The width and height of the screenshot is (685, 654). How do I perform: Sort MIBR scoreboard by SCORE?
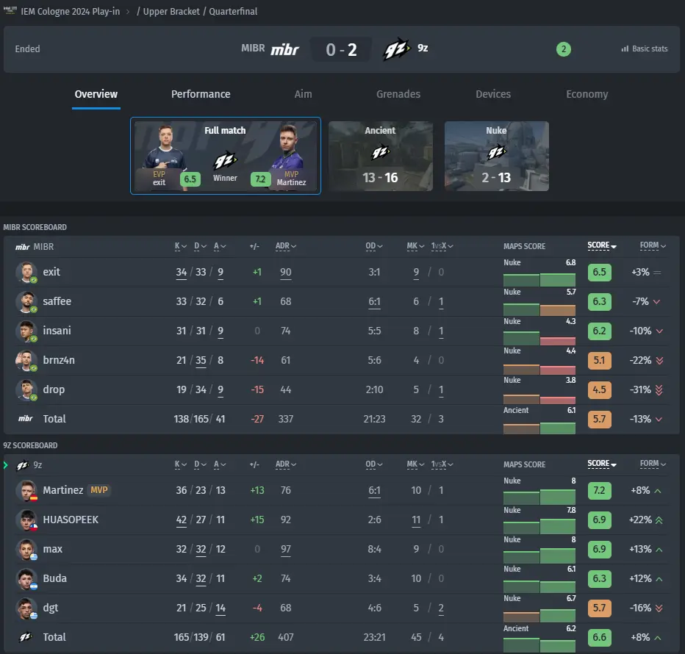[601, 246]
